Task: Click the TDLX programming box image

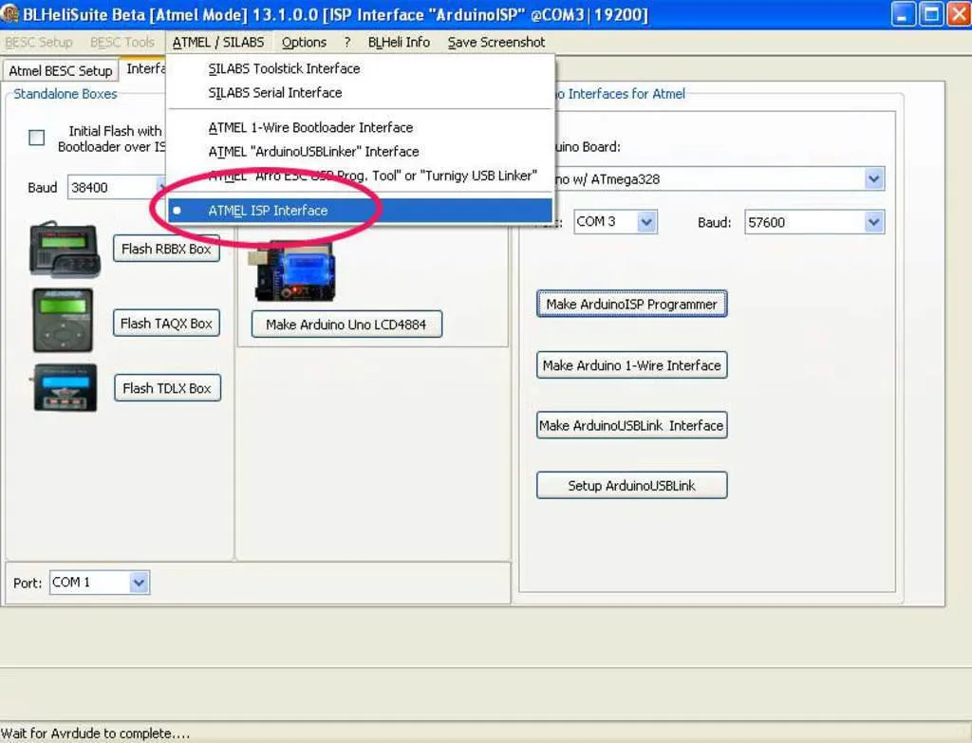Action: pos(65,387)
